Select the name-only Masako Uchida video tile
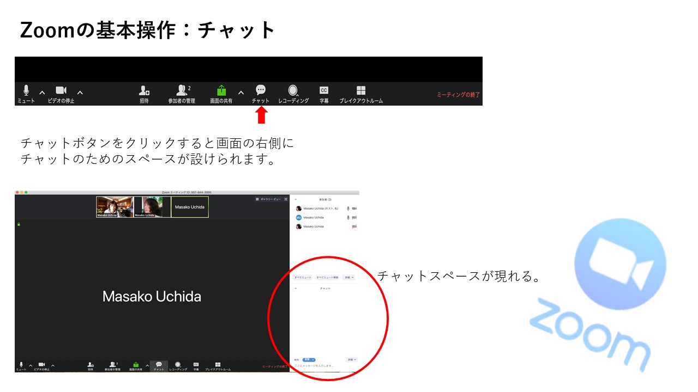The width and height of the screenshot is (698, 392). coord(190,207)
